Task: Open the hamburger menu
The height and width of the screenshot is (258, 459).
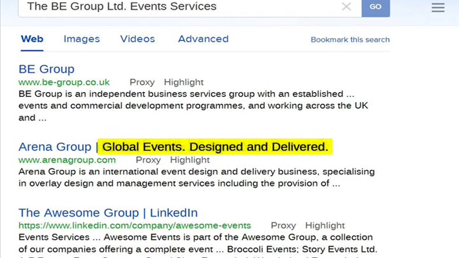Action: tap(438, 8)
